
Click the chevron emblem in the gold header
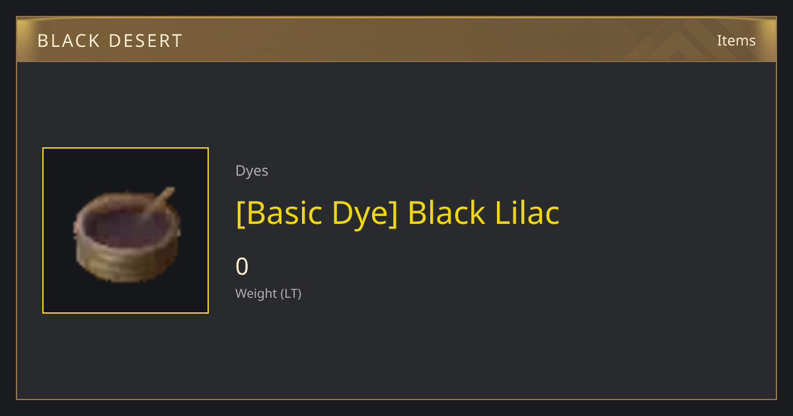click(x=687, y=41)
